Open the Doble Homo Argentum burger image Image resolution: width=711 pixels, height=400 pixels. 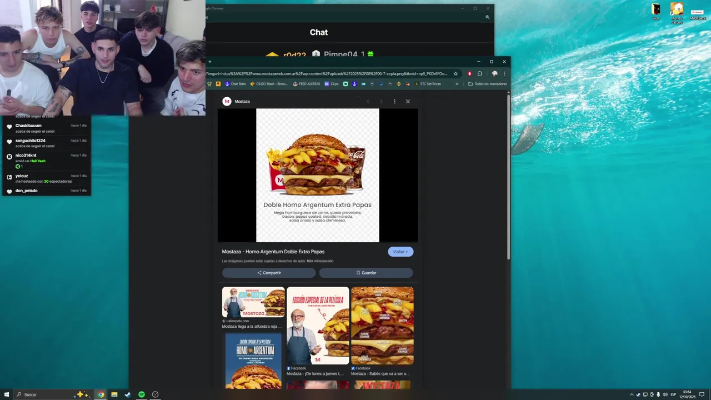[318, 175]
